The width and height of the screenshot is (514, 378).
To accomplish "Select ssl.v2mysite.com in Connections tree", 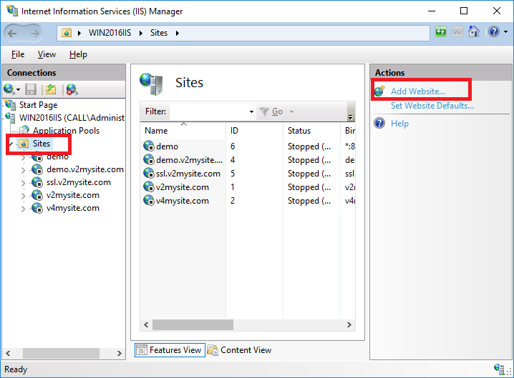I will click(x=78, y=182).
